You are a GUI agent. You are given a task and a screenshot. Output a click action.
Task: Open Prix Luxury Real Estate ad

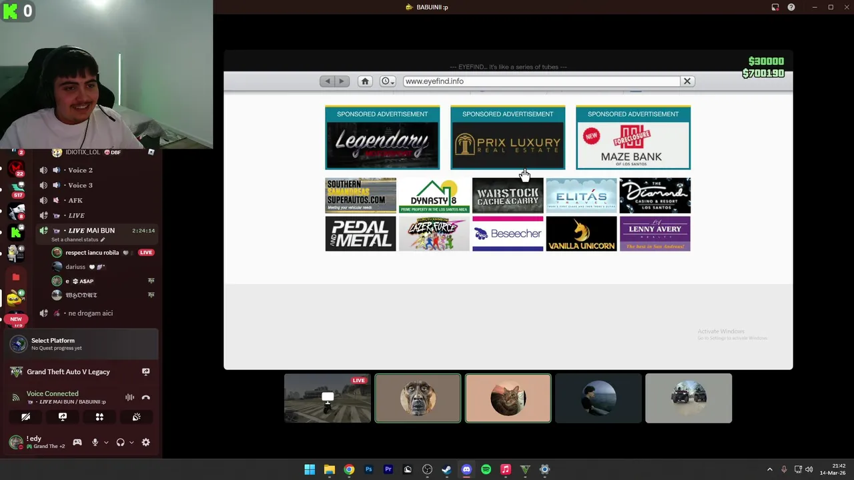[508, 137]
